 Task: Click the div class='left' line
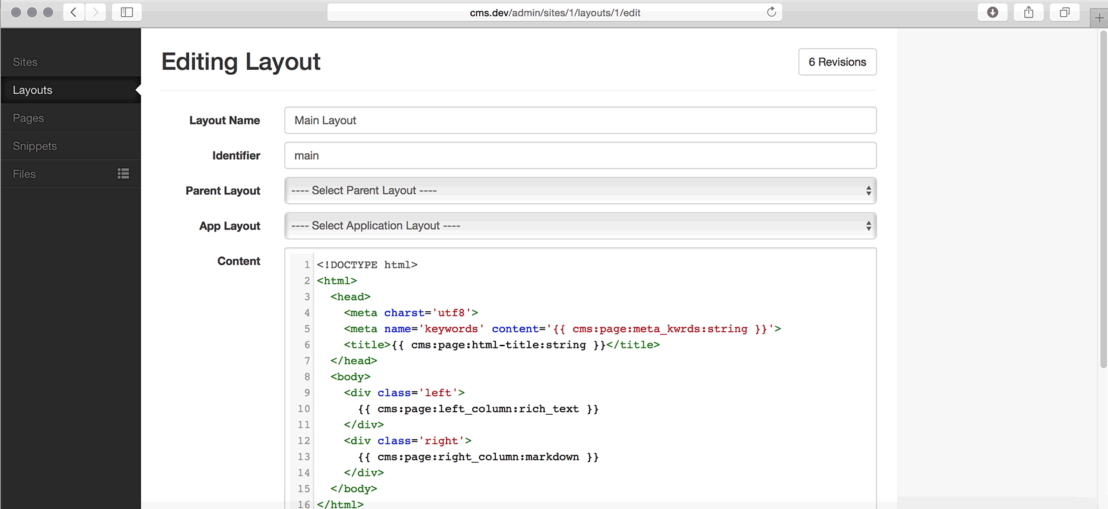click(x=404, y=393)
